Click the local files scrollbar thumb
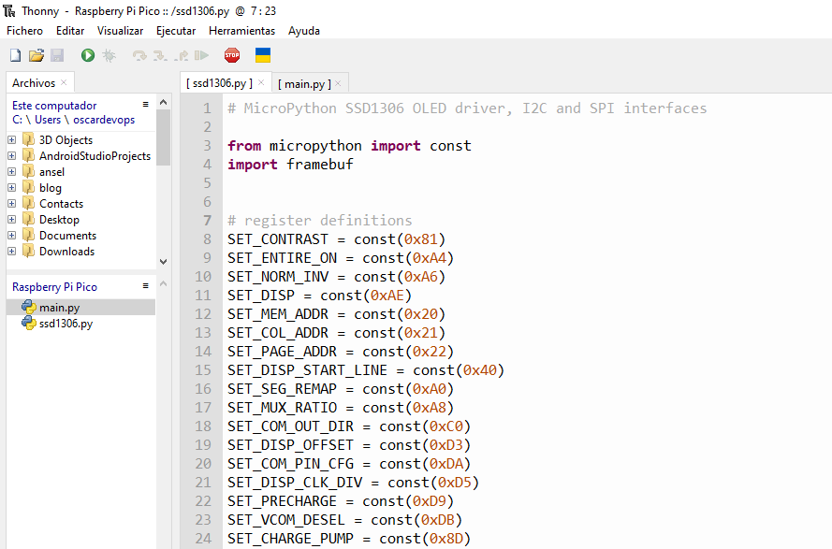Image resolution: width=832 pixels, height=549 pixels. point(164,137)
